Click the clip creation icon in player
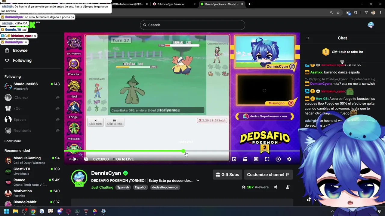Screen dimensions: 385x216 245,159
